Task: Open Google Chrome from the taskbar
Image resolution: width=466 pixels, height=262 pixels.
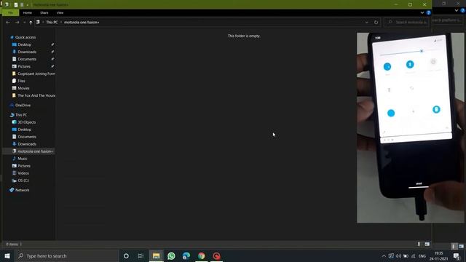Action: 202,255
